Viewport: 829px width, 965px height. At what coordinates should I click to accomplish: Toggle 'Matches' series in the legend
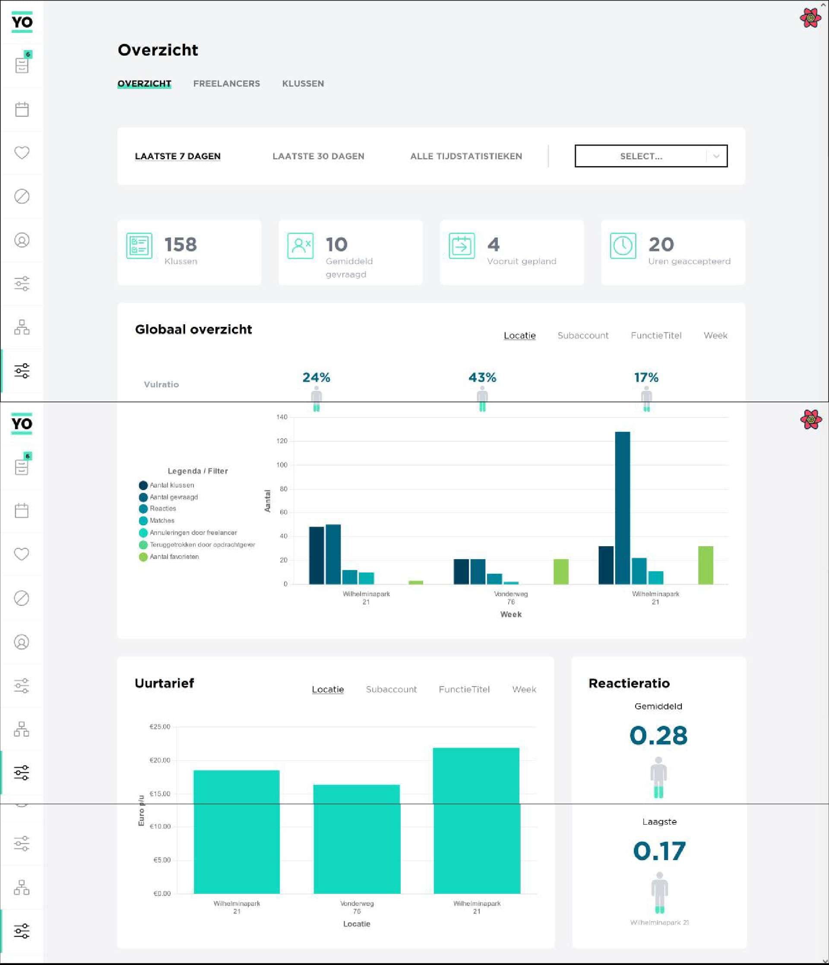coord(161,521)
